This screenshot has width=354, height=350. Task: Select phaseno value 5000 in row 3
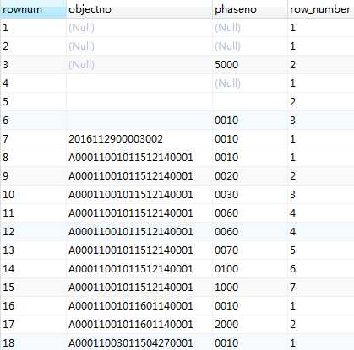(250, 65)
